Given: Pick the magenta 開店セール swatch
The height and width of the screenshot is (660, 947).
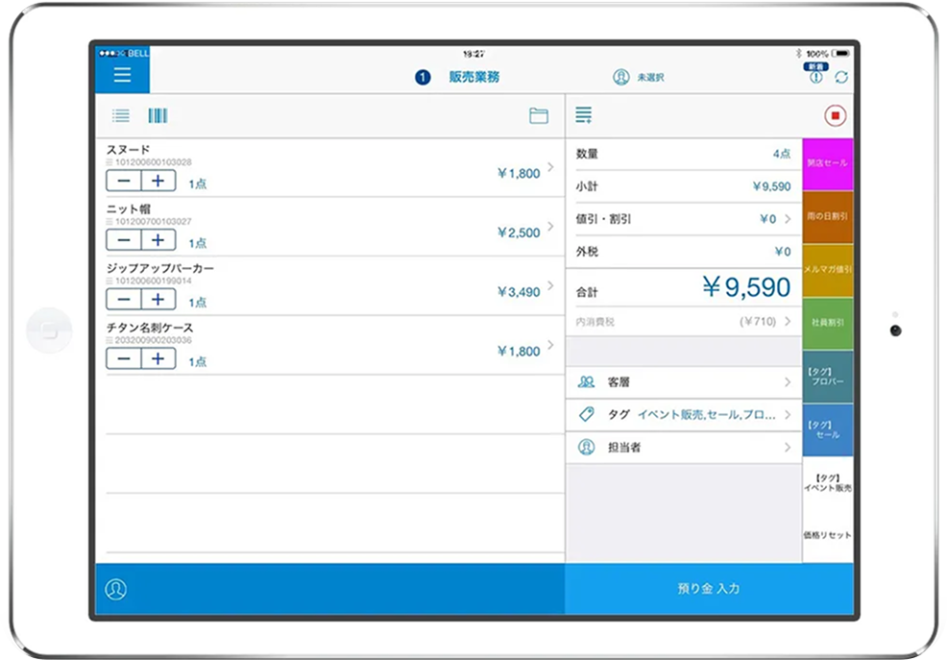Looking at the screenshot, I should [827, 163].
